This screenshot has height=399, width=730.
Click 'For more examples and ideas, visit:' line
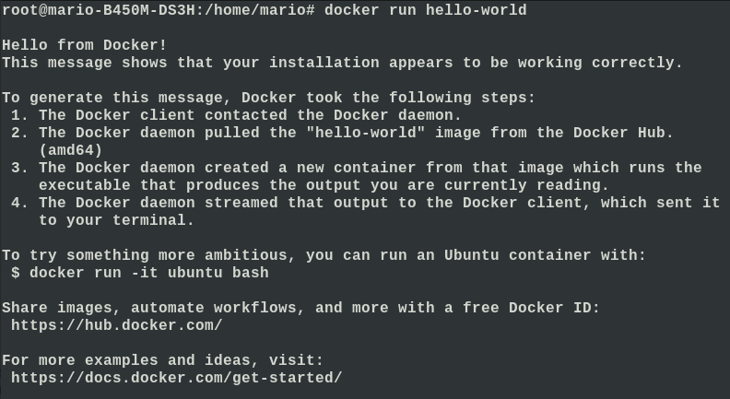(162, 360)
